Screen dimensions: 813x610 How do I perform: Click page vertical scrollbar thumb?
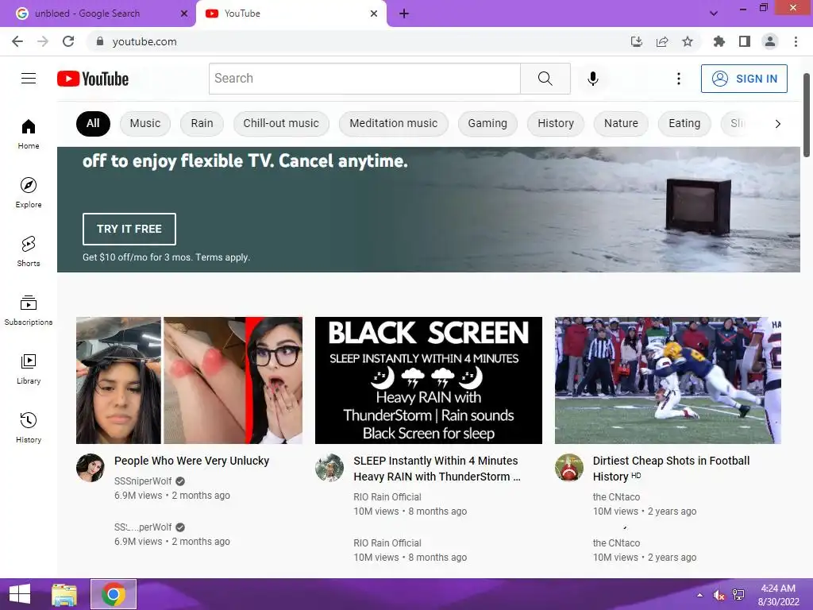click(x=807, y=115)
